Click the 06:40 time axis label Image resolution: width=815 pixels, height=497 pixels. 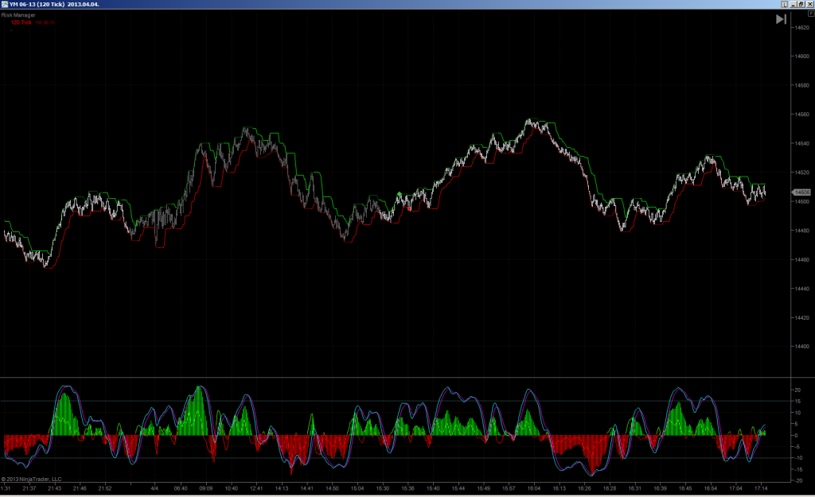click(181, 488)
